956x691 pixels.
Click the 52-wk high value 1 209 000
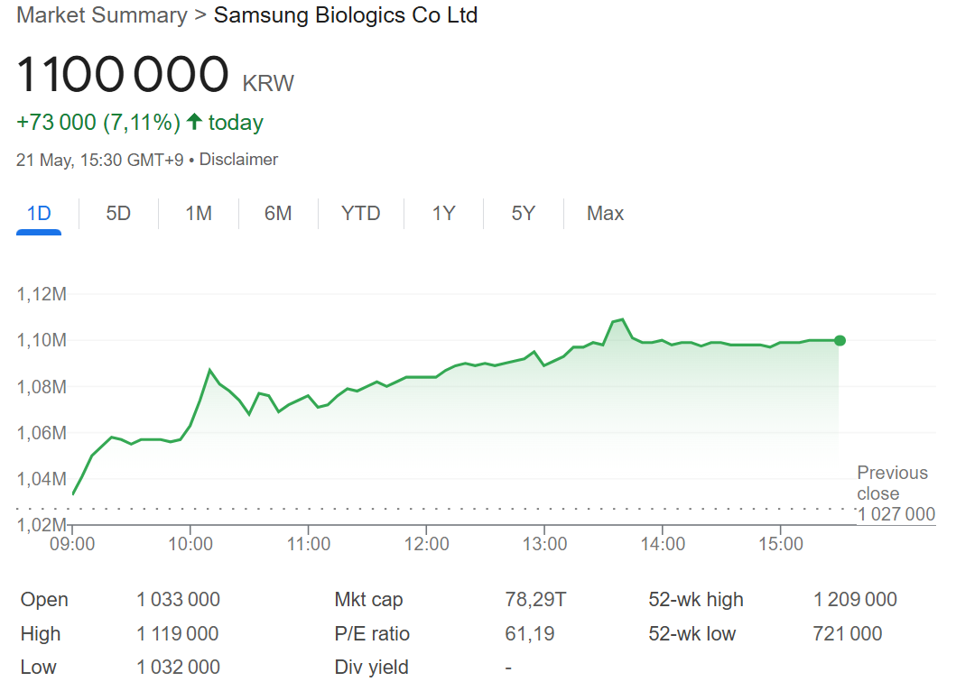coord(855,600)
